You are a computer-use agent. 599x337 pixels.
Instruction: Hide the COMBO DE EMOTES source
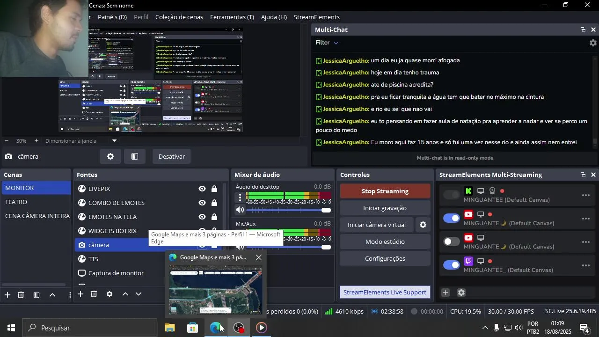[202, 203]
